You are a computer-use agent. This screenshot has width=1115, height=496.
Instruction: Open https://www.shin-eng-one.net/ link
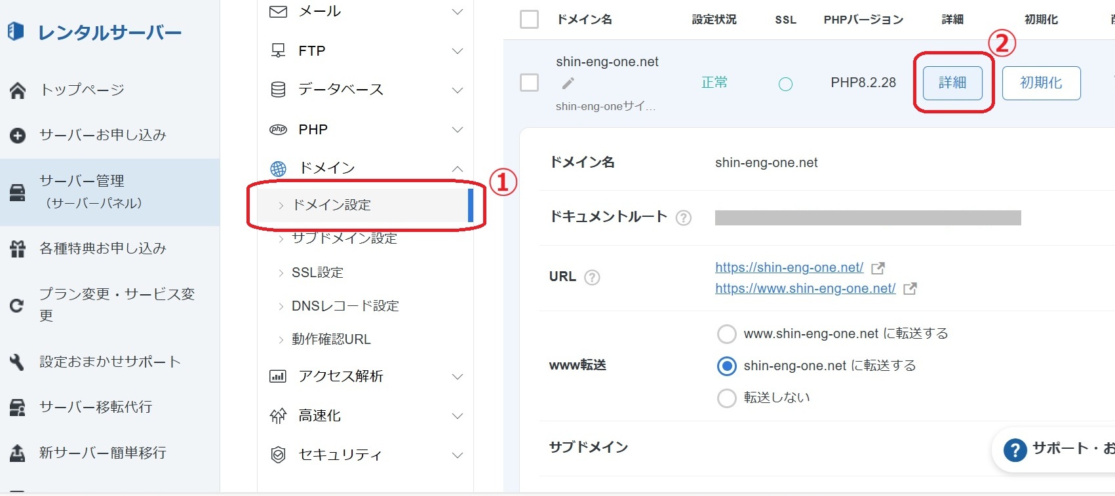point(805,288)
